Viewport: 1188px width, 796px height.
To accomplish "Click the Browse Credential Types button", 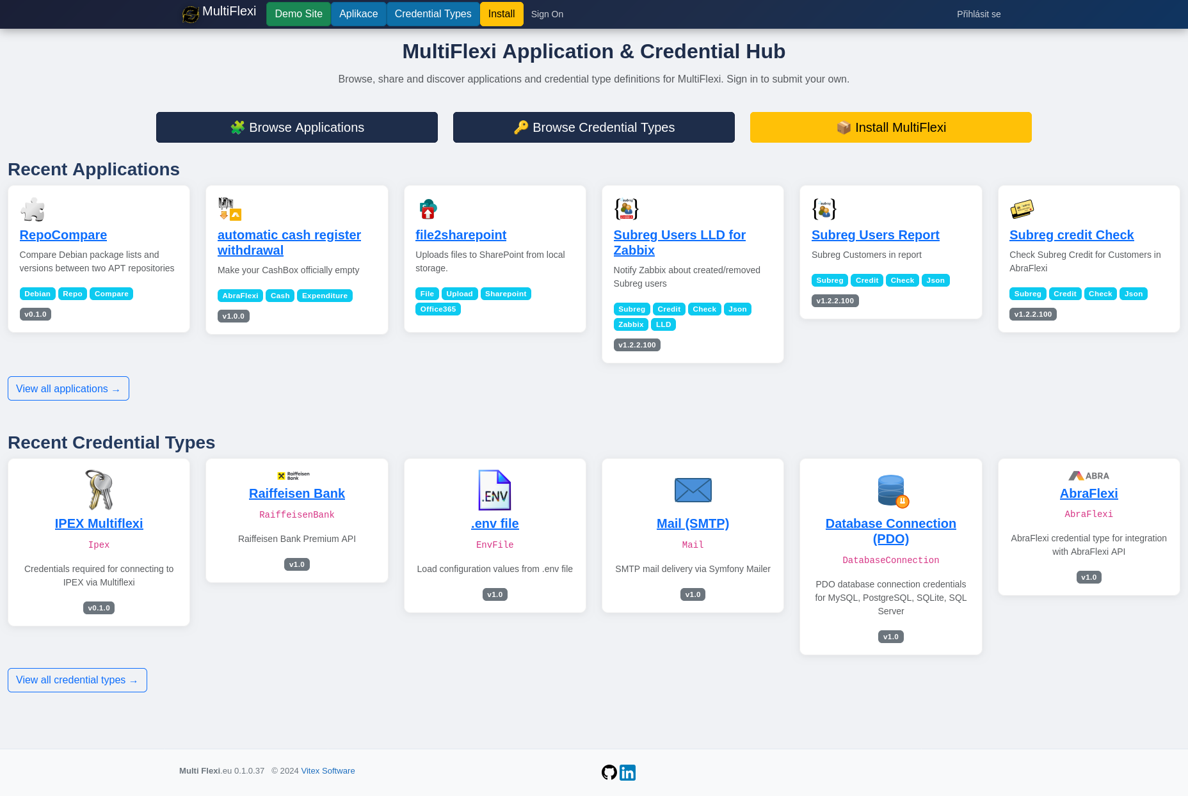I will (594, 127).
